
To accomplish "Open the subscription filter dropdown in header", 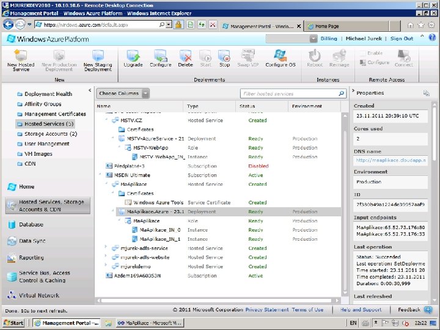I will point(313,38).
